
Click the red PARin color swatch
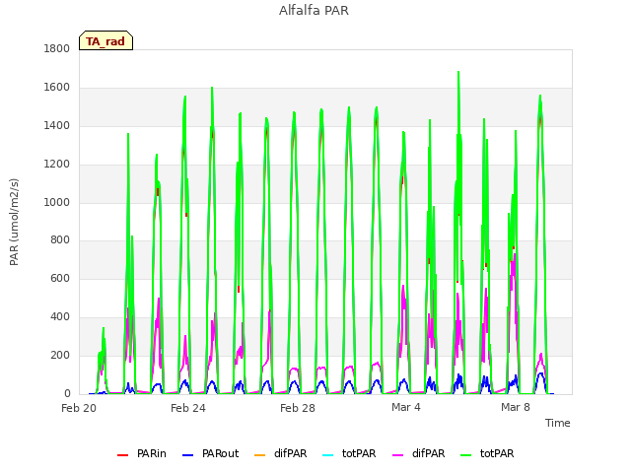point(122,455)
